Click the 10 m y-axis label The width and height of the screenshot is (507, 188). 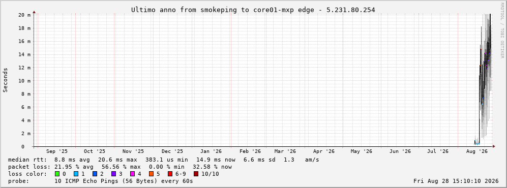coord(24,81)
